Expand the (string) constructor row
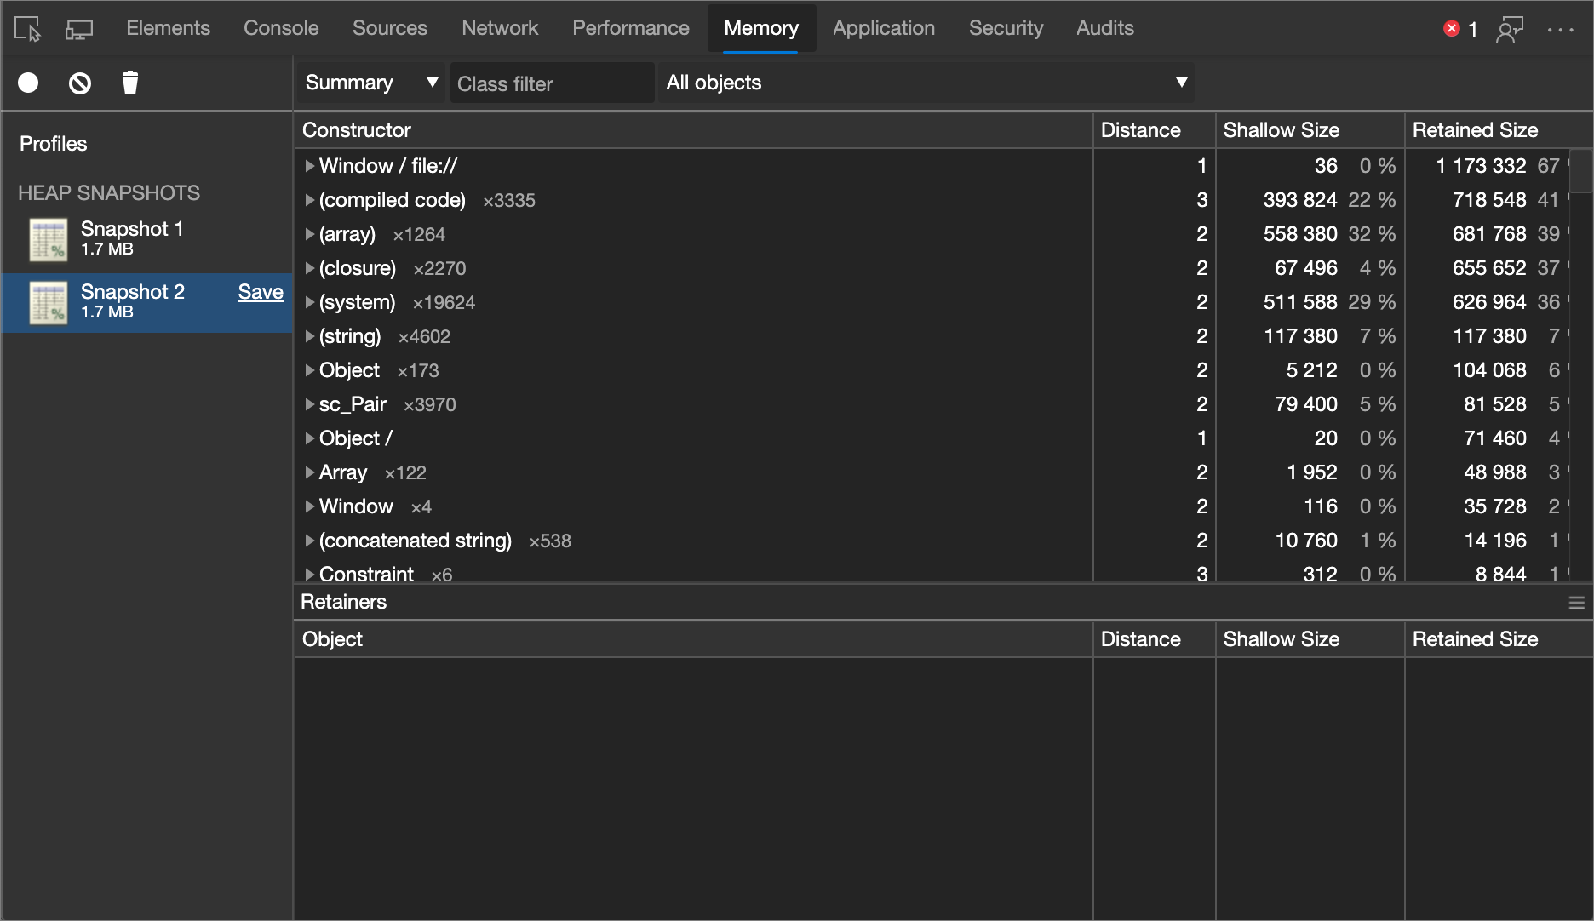Viewport: 1594px width, 921px height. click(310, 336)
